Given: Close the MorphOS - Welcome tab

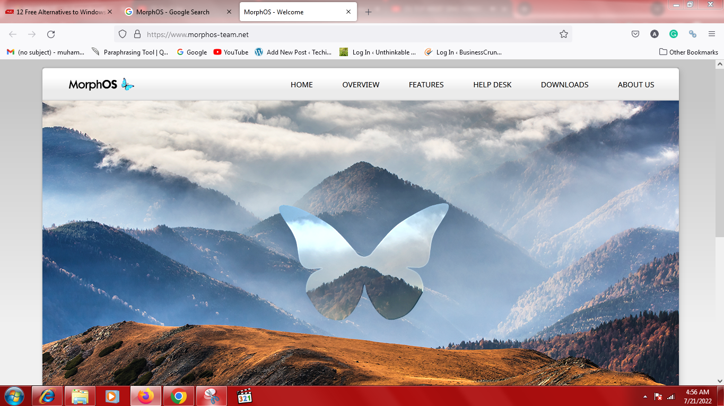Looking at the screenshot, I should (348, 12).
